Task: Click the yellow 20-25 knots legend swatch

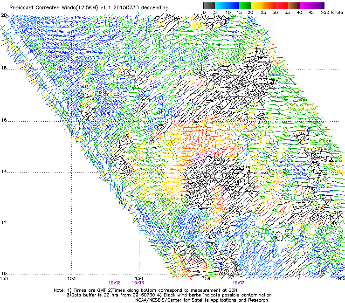Action: (257, 6)
